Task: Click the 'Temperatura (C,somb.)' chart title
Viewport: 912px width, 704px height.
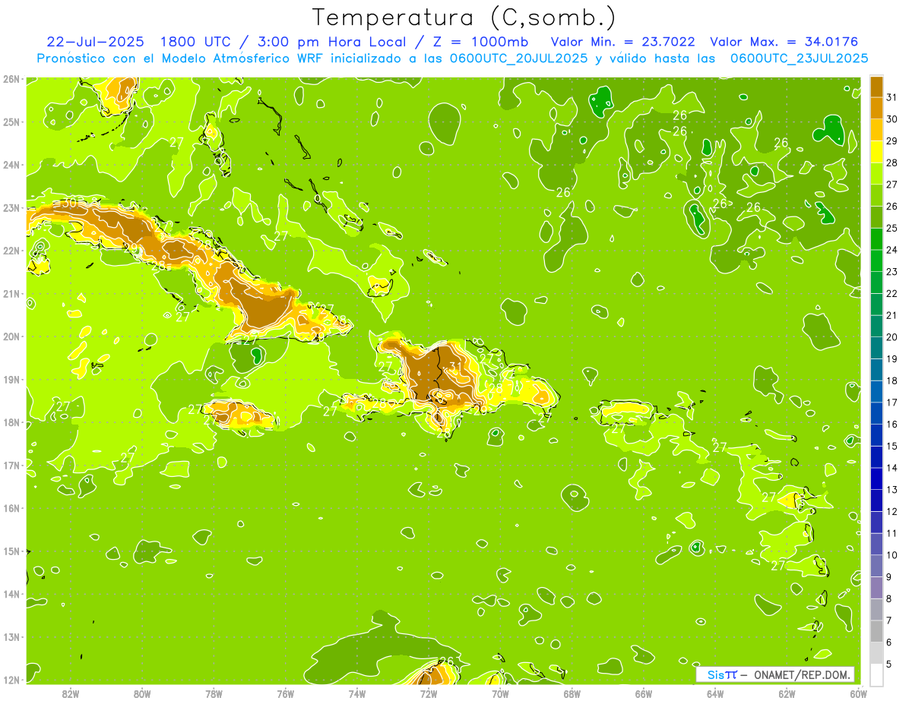Action: pos(464,17)
